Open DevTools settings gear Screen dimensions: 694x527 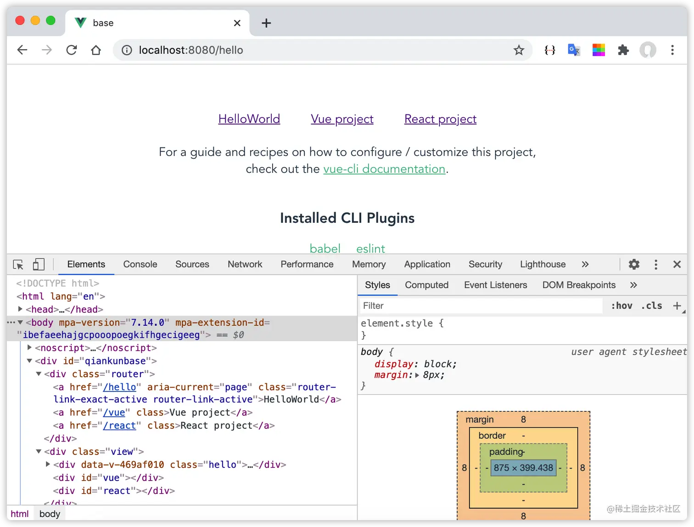coord(634,264)
